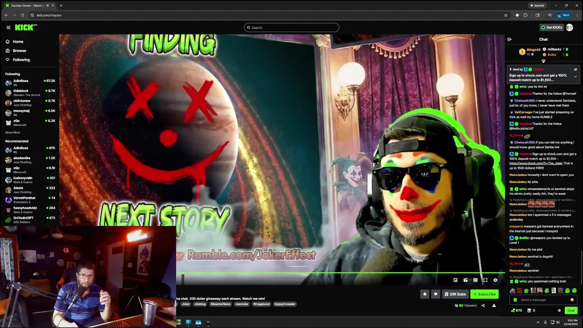This screenshot has height=328, width=583.
Task: Open oblivionsw channel in sidebar
Action: pyautogui.click(x=30, y=102)
